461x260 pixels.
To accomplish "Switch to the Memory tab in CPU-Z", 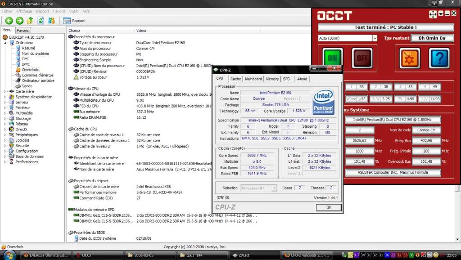I will 272,79.
